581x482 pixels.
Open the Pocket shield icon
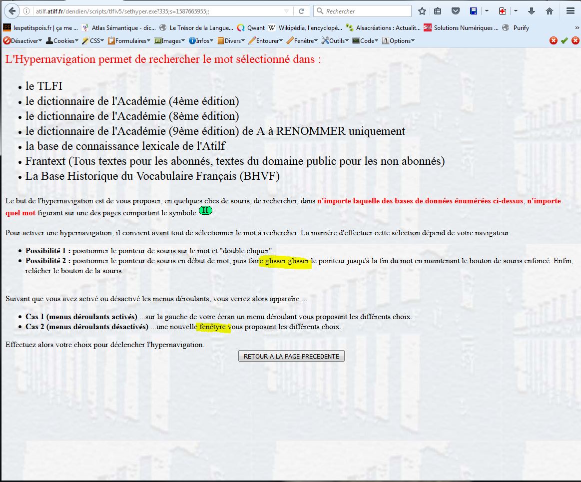tap(455, 11)
